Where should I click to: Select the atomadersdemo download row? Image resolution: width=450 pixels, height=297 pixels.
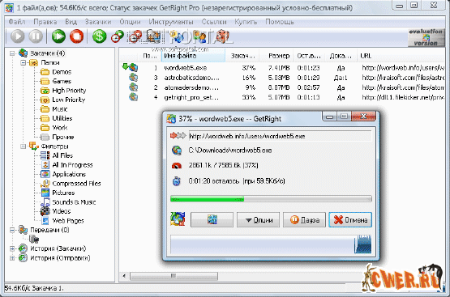pyautogui.click(x=283, y=87)
